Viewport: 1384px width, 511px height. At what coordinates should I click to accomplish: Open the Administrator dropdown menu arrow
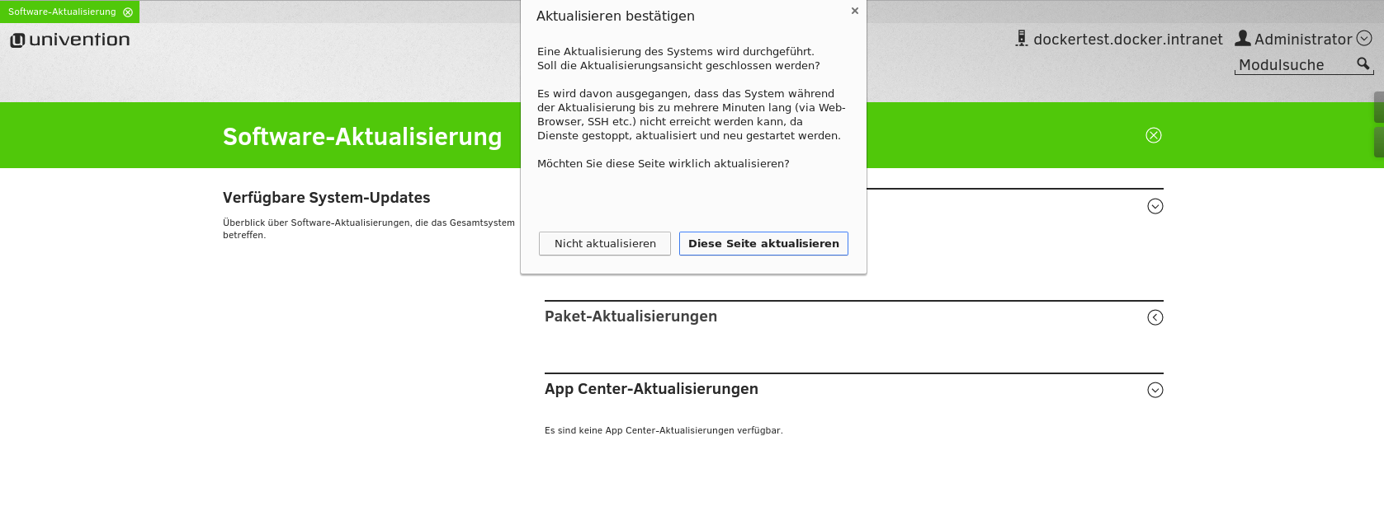coord(1364,39)
